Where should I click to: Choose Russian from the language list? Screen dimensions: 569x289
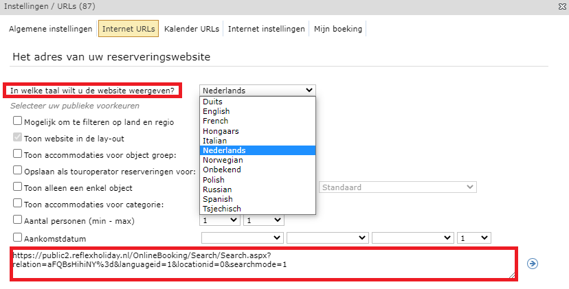258,189
